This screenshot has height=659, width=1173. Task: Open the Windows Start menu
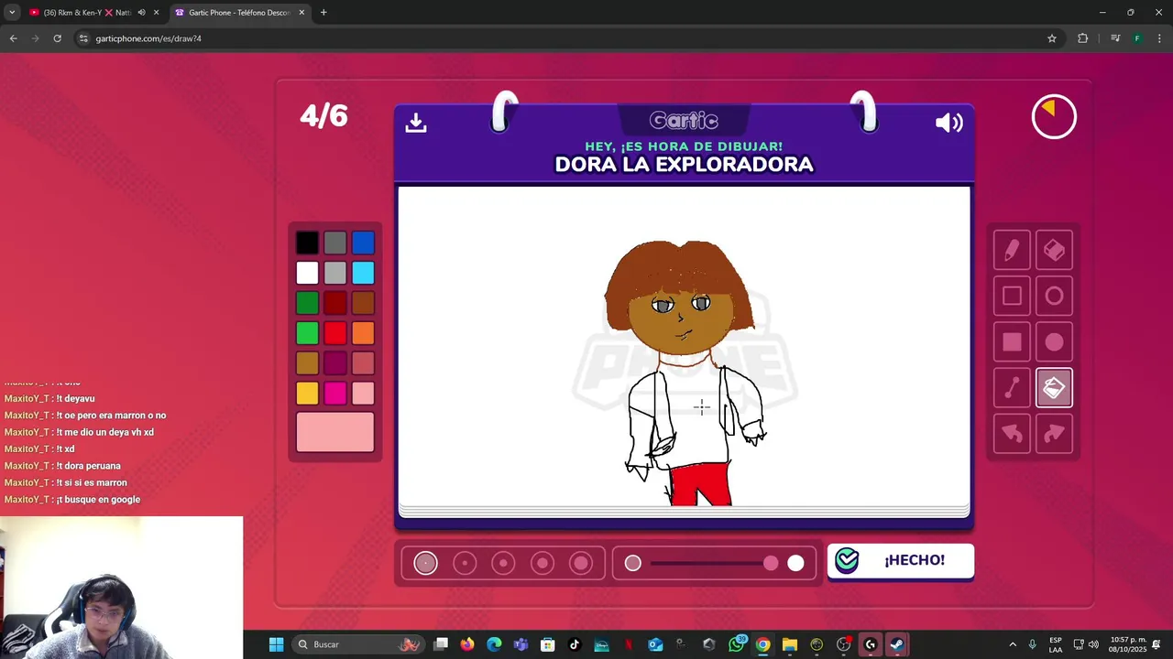pyautogui.click(x=276, y=644)
